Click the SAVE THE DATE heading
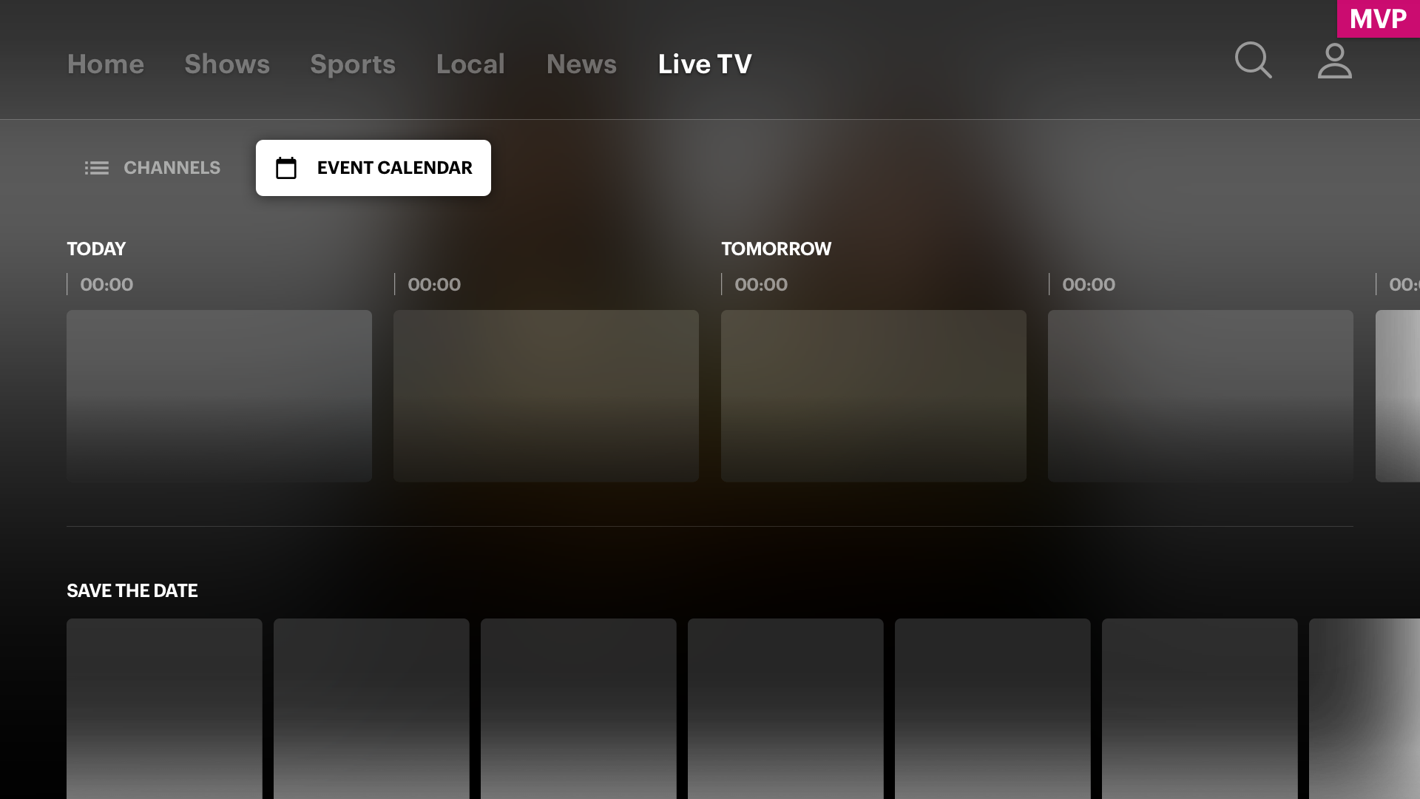 132,590
